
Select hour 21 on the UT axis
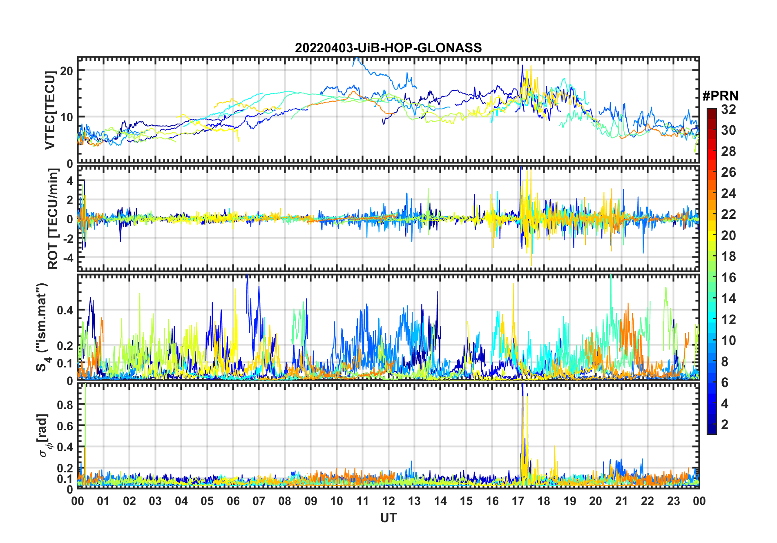coord(622,501)
